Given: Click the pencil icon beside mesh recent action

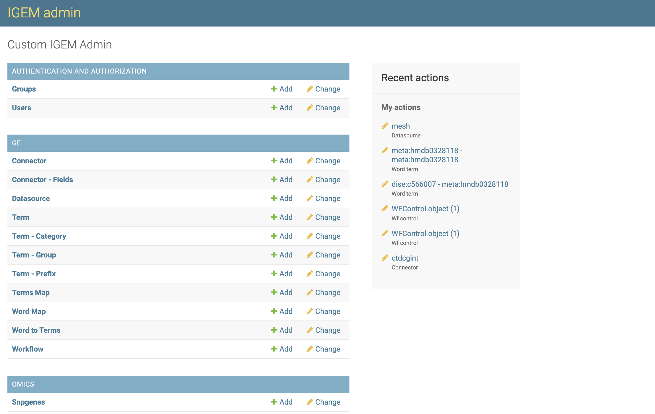Looking at the screenshot, I should click(385, 126).
